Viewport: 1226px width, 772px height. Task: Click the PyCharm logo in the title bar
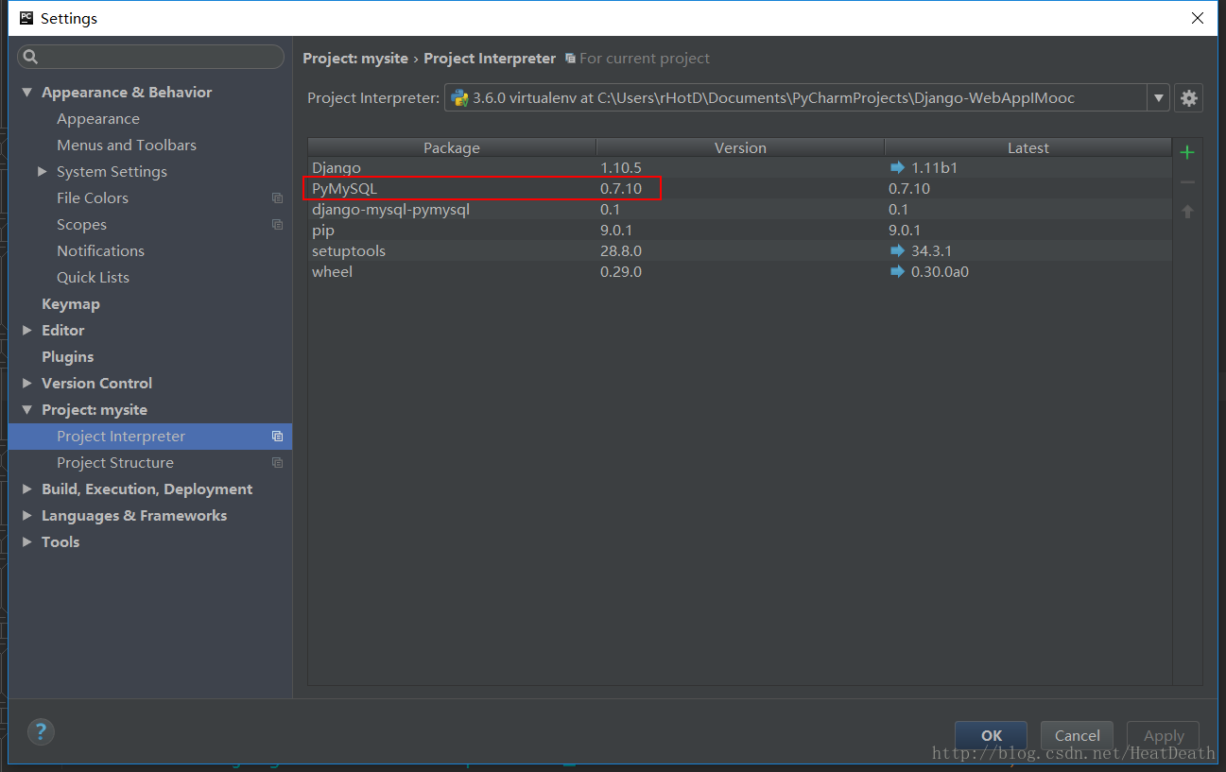[26, 18]
